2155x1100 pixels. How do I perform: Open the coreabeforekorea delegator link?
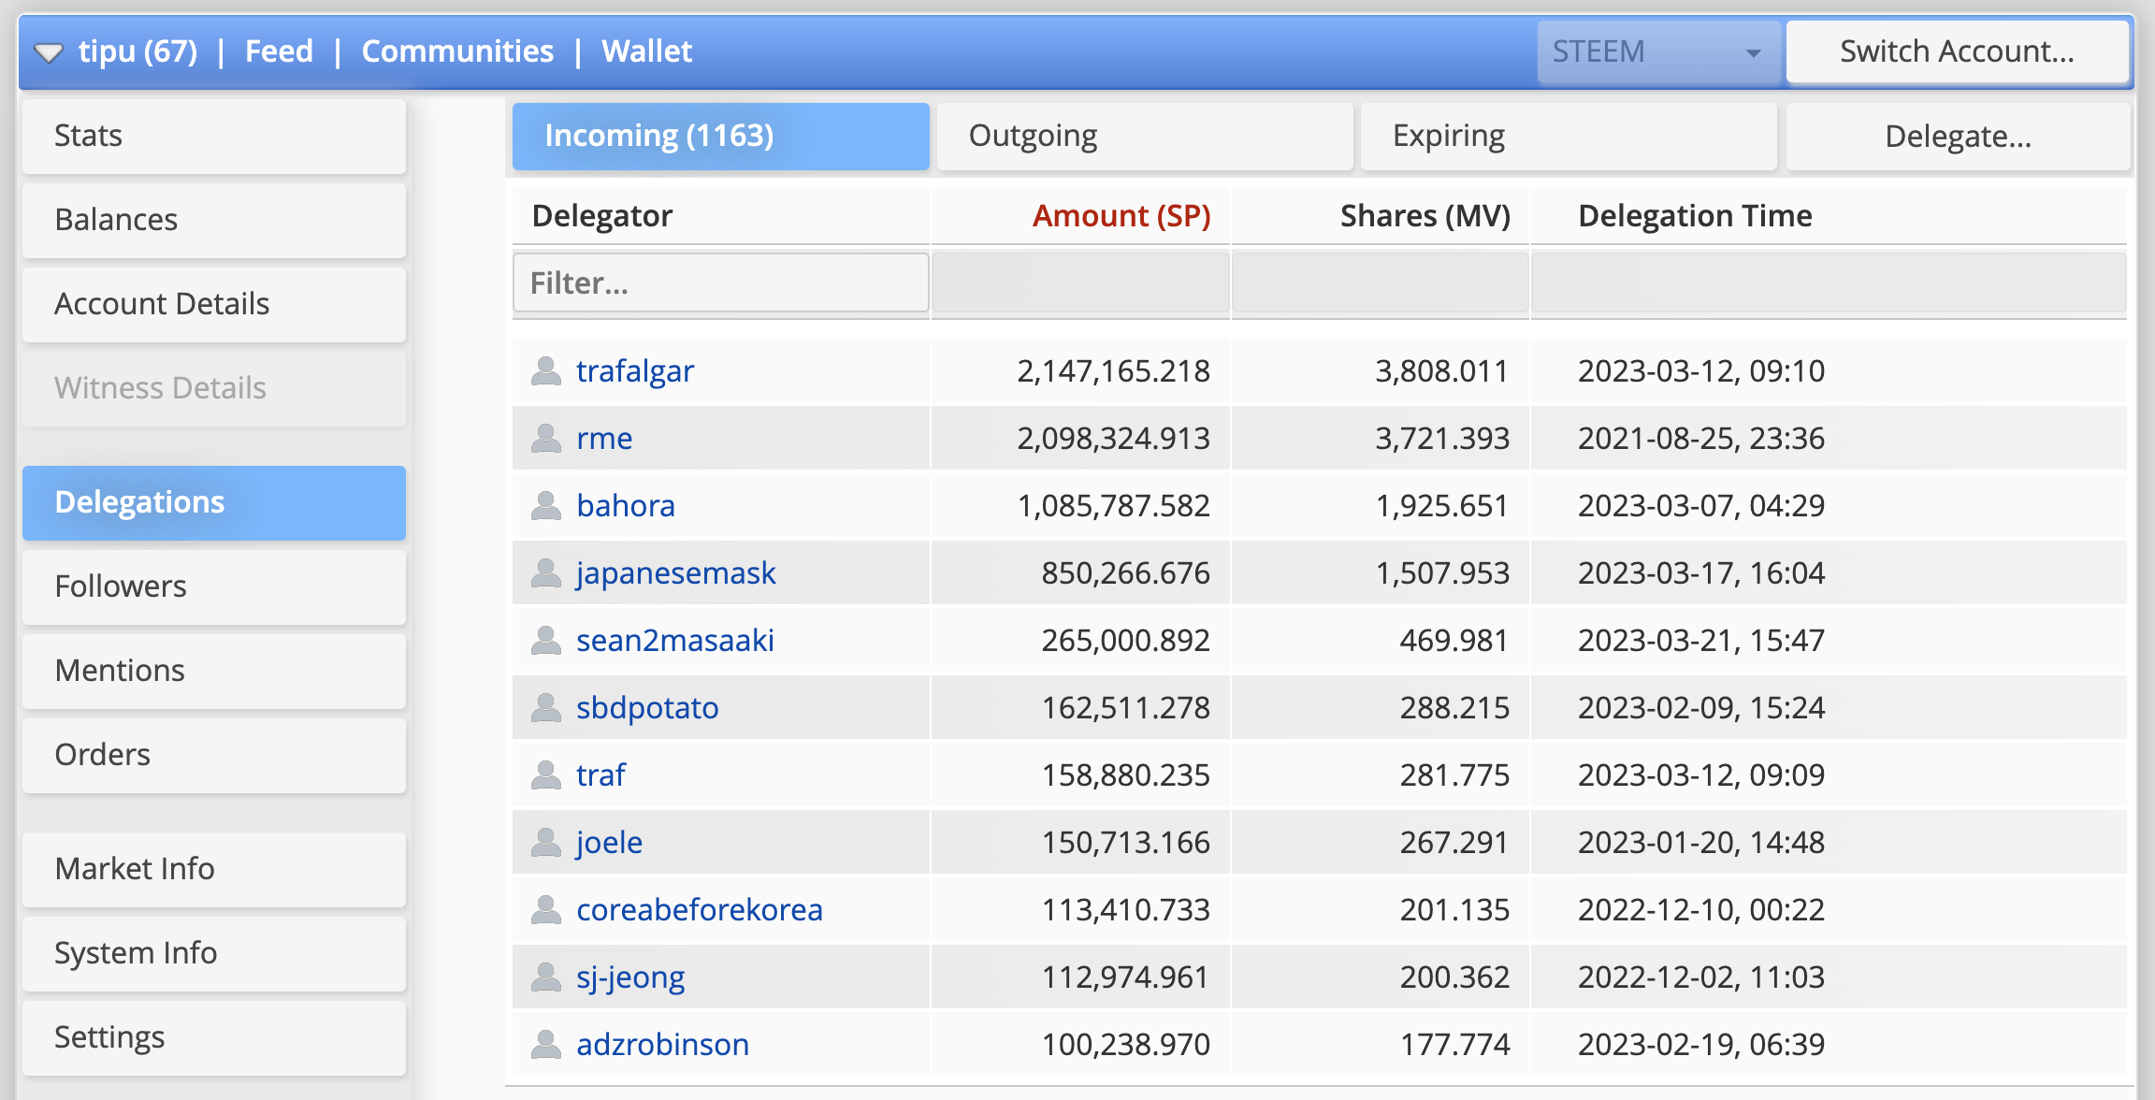click(x=699, y=910)
